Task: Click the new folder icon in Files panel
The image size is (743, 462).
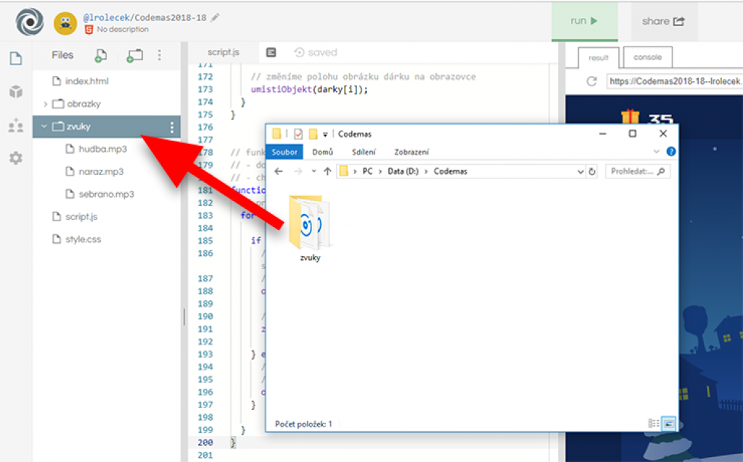Action: click(x=134, y=55)
